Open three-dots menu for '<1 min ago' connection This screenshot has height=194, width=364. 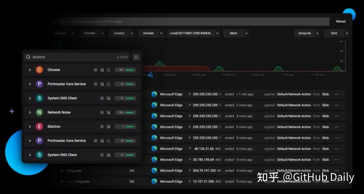click(x=337, y=94)
